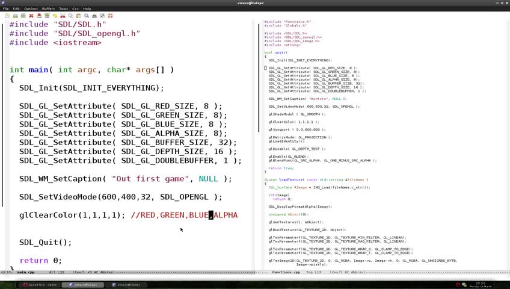Click 'glBindTexture(GL_TEXTURE_2D, Object);' line
The image size is (510, 289).
tap(308, 230)
